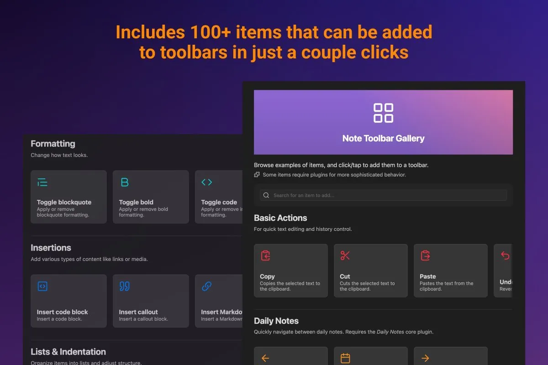Click the 'Basic Actions' heading
The image size is (548, 365).
point(280,218)
